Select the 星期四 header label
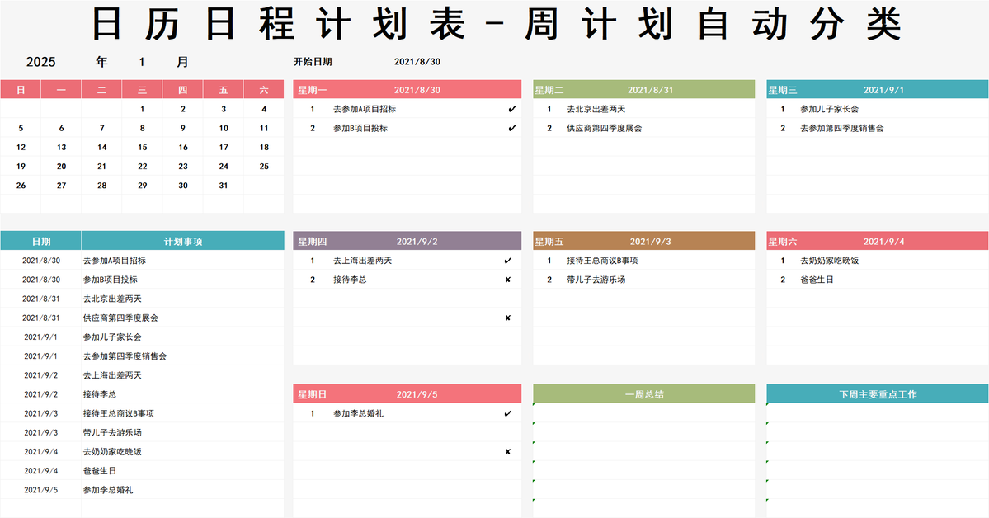 coord(313,242)
